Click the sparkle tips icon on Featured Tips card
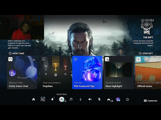The height and width of the screenshot is (120, 161). point(75,59)
